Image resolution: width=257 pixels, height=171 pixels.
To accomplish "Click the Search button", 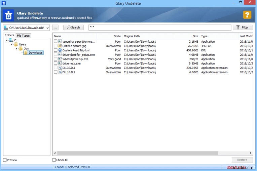I will point(73,28).
